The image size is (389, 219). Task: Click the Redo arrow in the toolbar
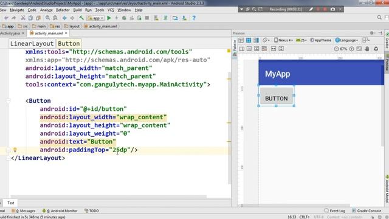coord(13,18)
